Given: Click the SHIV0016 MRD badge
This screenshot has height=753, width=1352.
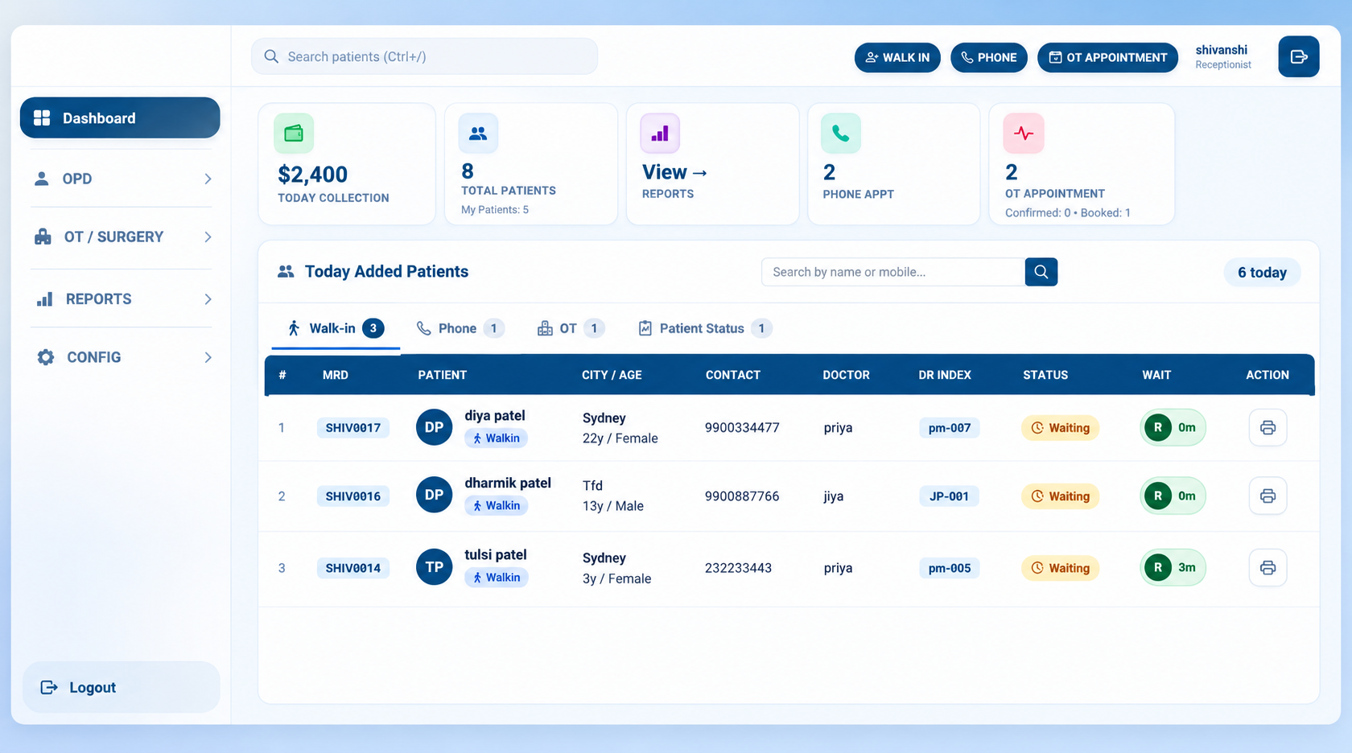Looking at the screenshot, I should coord(353,496).
